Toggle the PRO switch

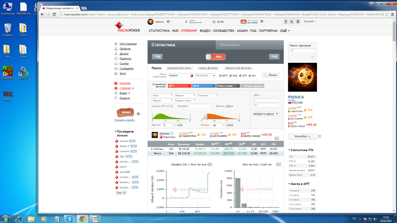[216, 57]
